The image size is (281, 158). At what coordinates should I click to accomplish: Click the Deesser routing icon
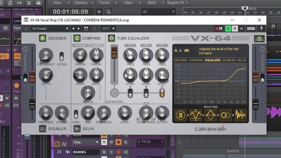point(180,115)
